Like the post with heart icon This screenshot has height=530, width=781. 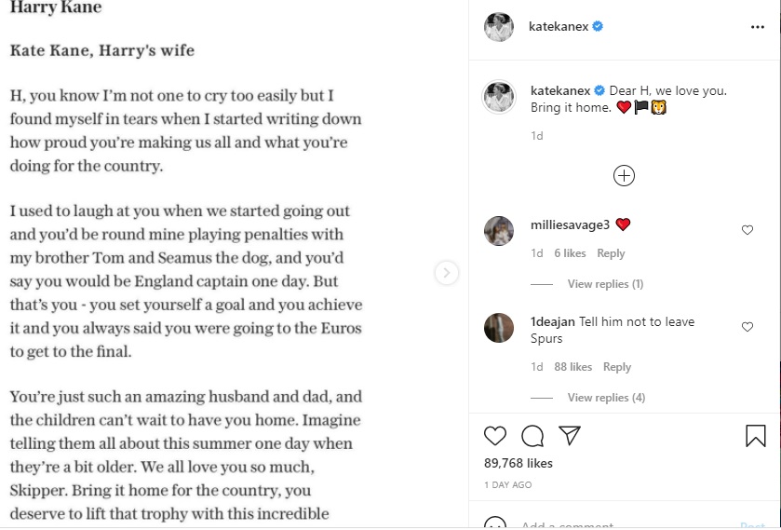tap(495, 436)
